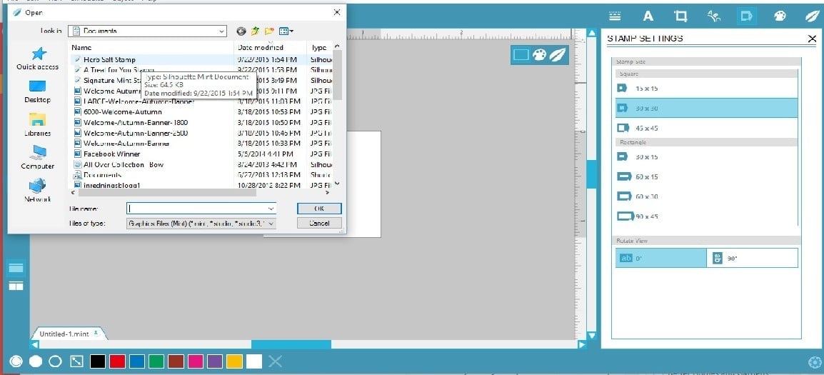Viewport: 824px width, 375px height.
Task: Click the leaf icon in top toolbar
Action: 811,16
